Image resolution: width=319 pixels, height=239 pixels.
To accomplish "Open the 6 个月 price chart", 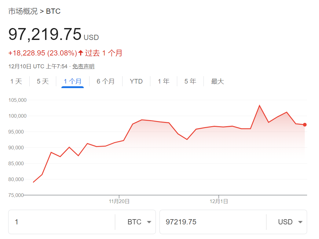I will pos(106,81).
